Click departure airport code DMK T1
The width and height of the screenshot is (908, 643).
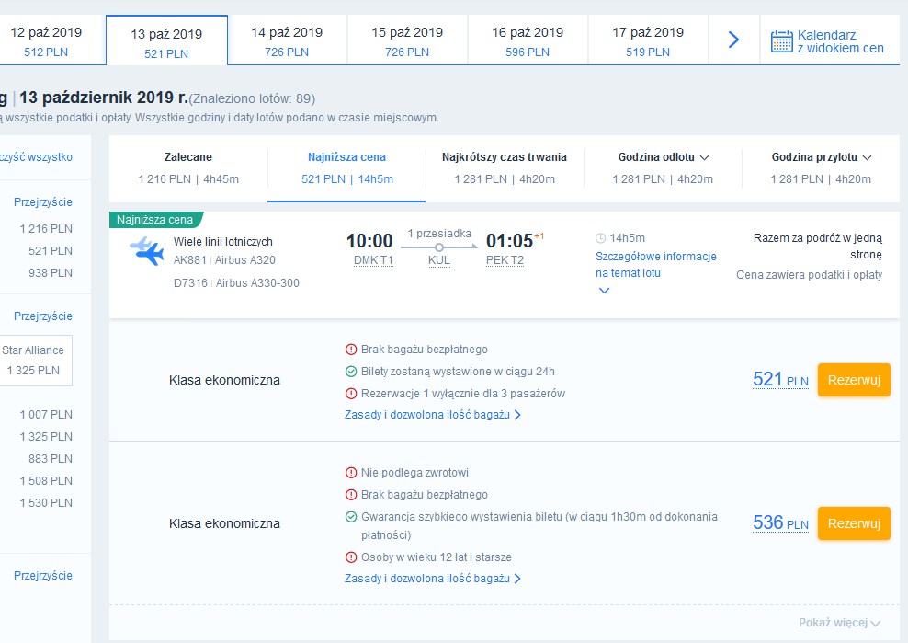pyautogui.click(x=373, y=260)
